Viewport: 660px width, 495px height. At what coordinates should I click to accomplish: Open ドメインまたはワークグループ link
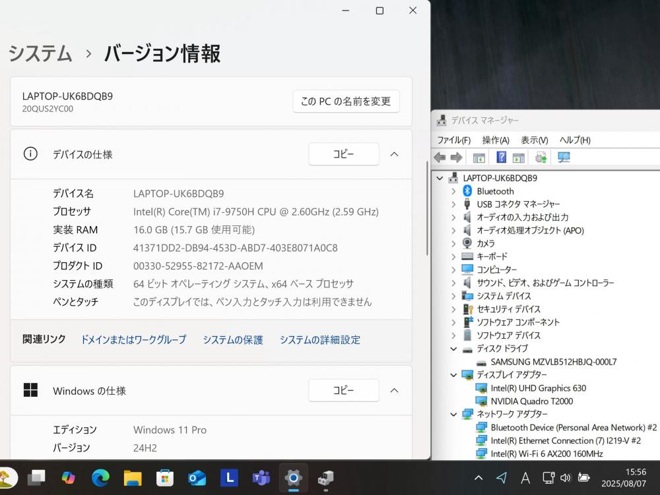tap(133, 339)
